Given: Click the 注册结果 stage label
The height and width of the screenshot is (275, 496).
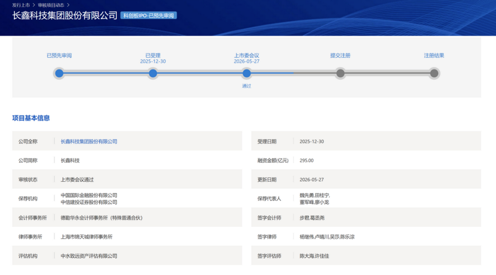Looking at the screenshot, I should click(x=434, y=56).
